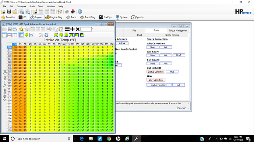The width and height of the screenshot is (254, 142).
Task: Open the Window menu
Action: 51,7
